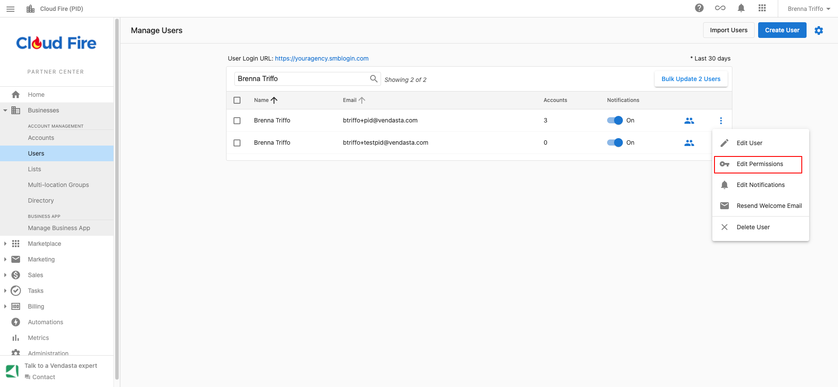Click the Cloud Fire (PID) building icon

31,9
